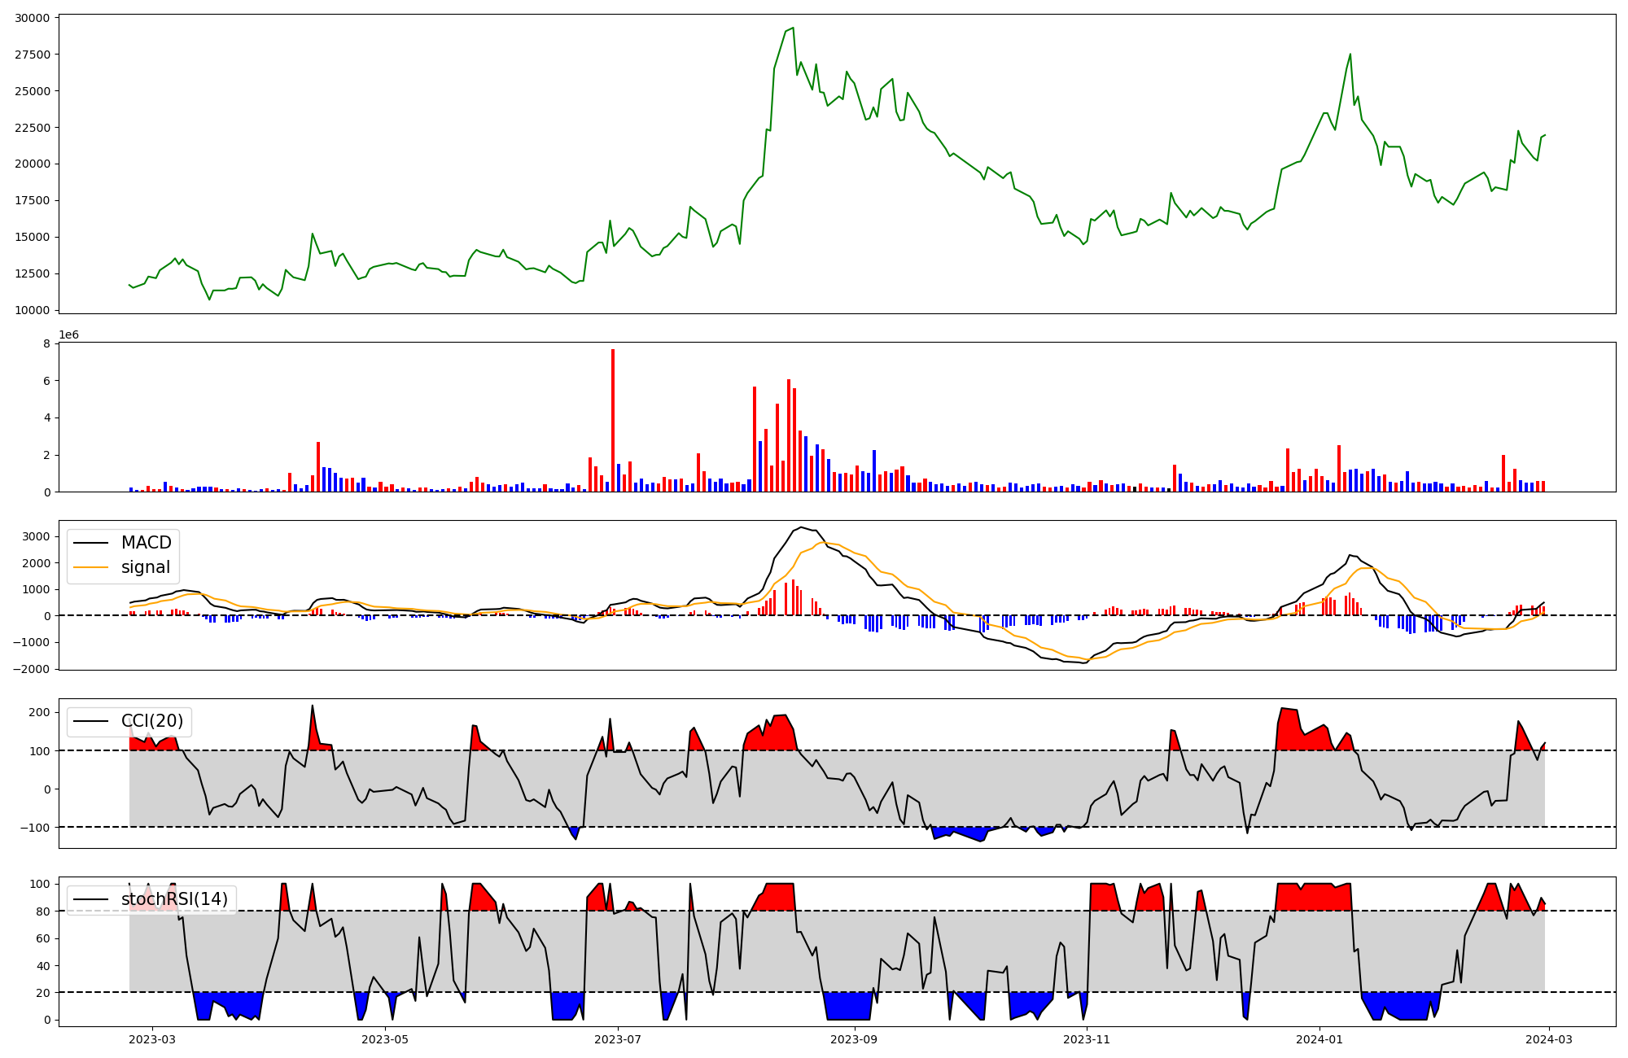Click the 3000 tick on the MACD axis
Viewport: 1628px width, 1058px height.
[36, 536]
